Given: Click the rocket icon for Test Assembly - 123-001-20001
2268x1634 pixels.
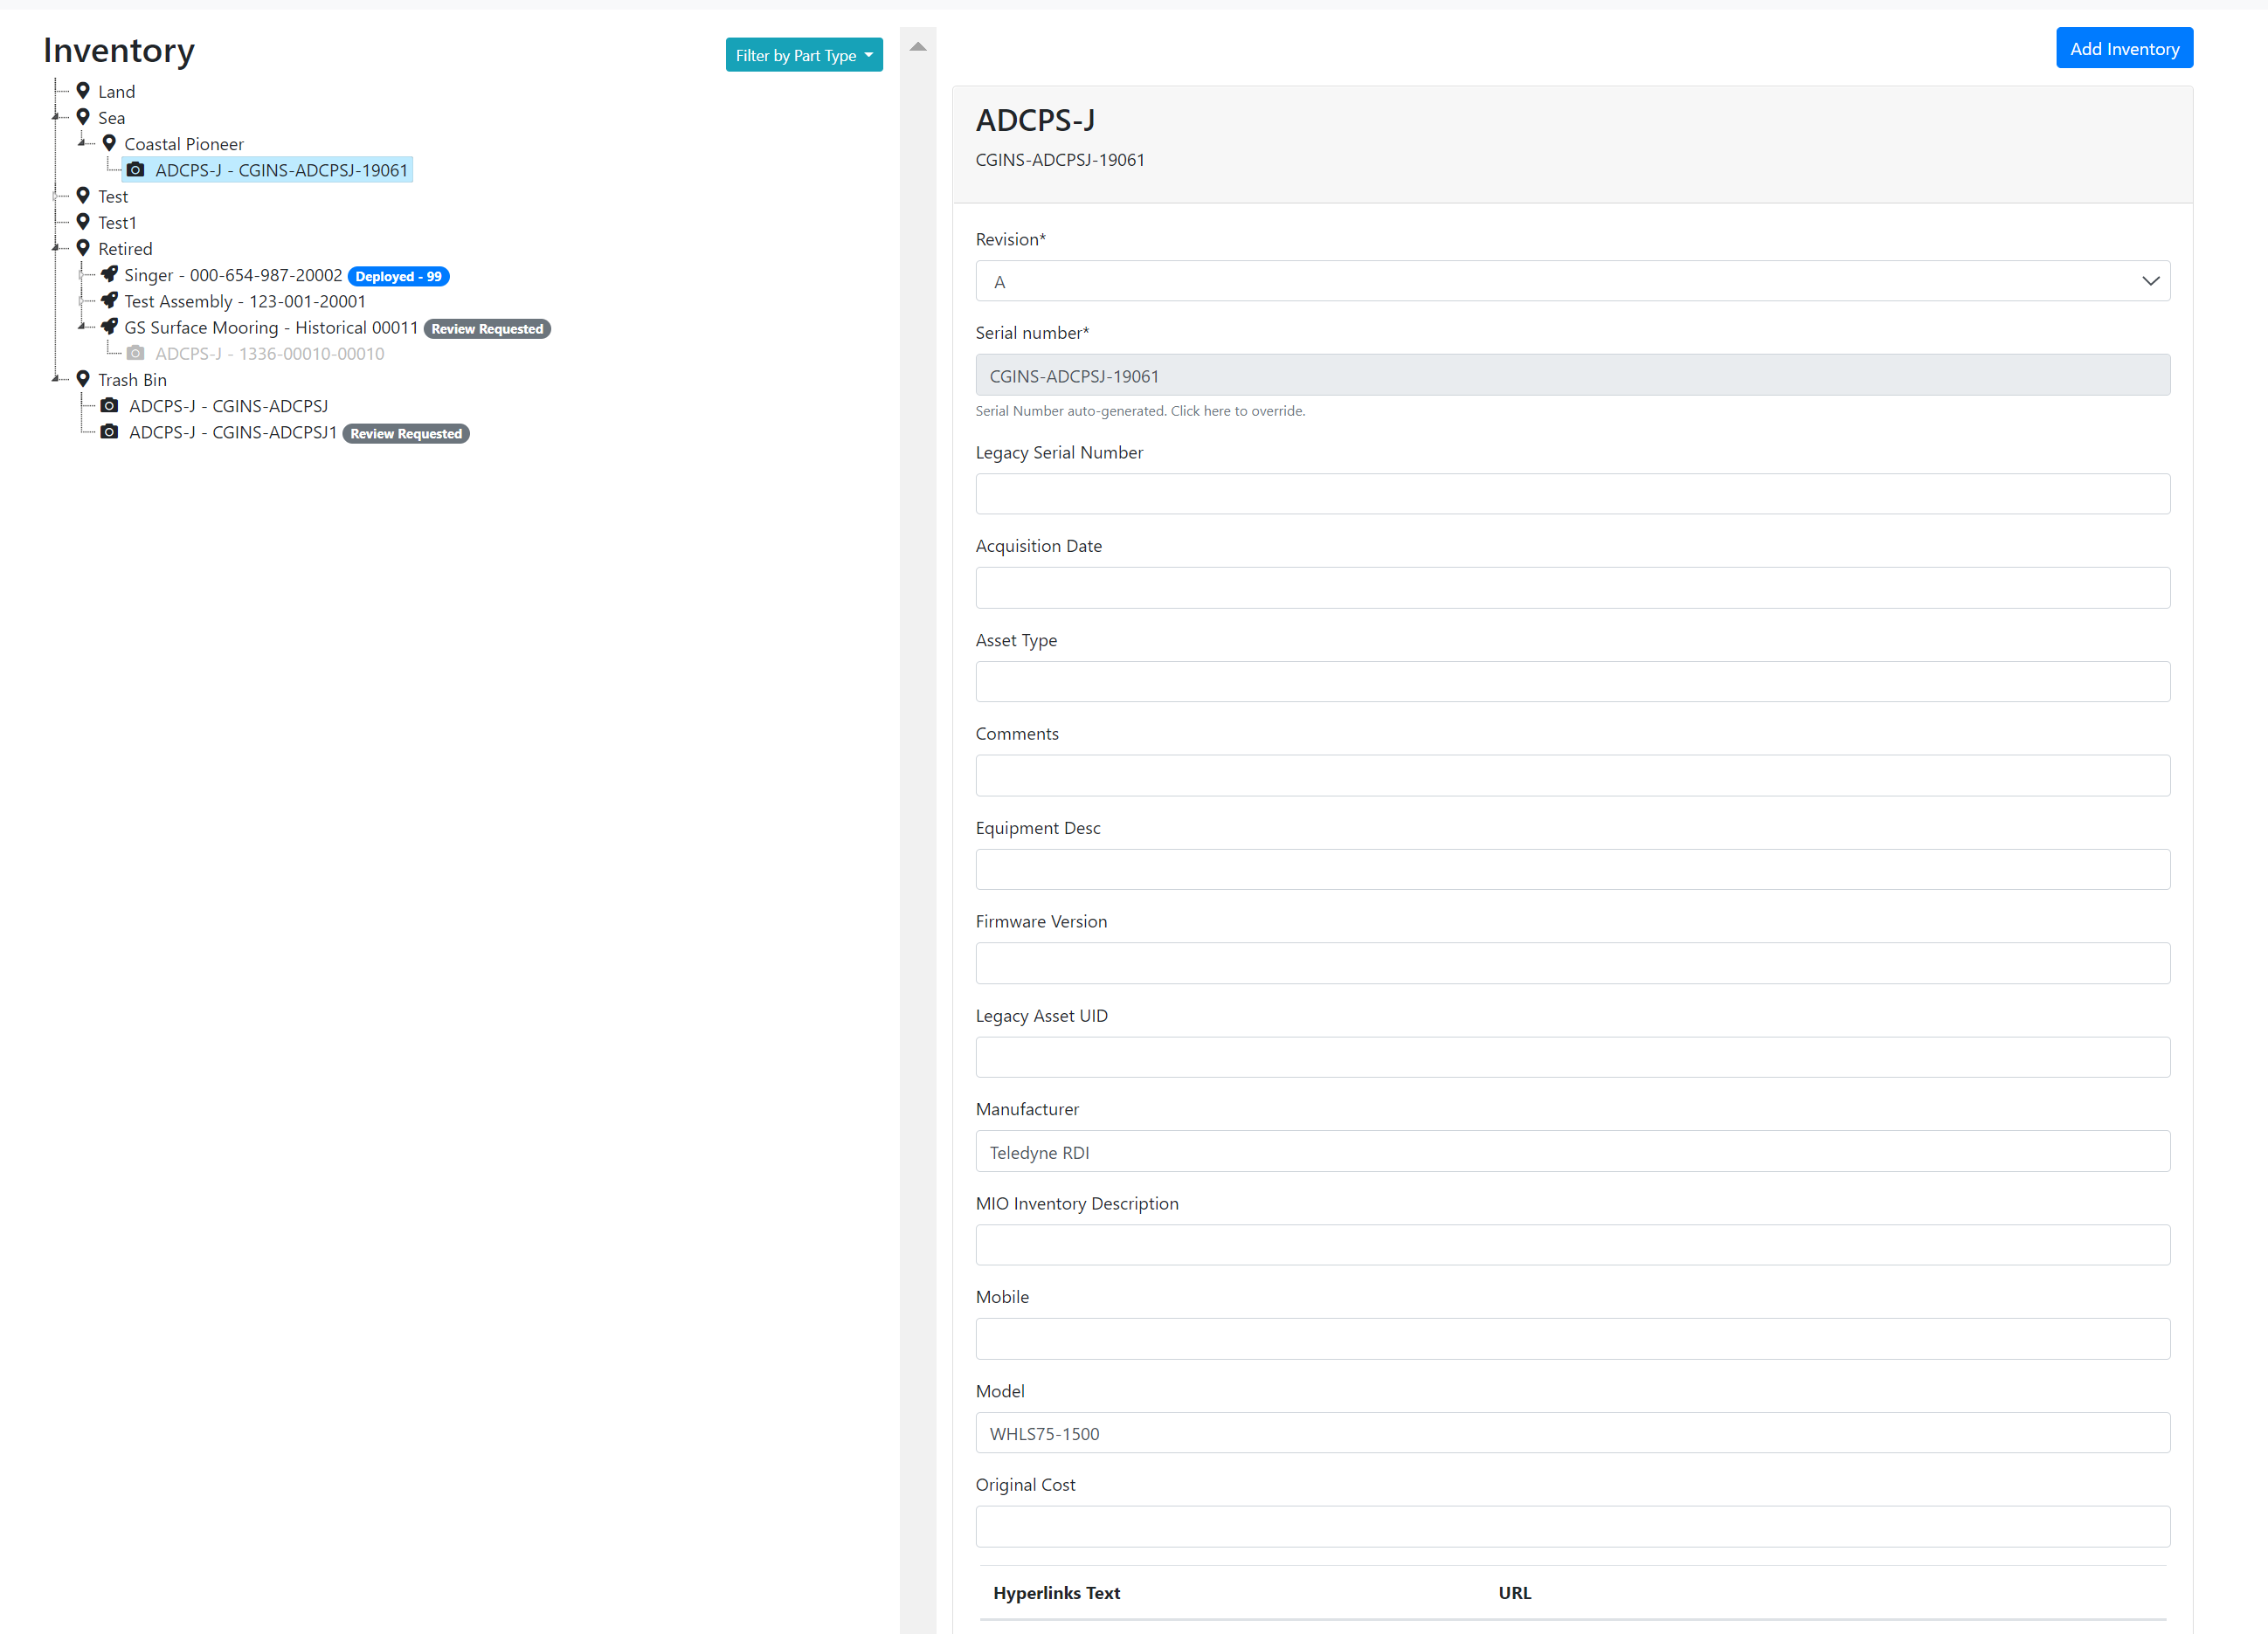Looking at the screenshot, I should 110,300.
